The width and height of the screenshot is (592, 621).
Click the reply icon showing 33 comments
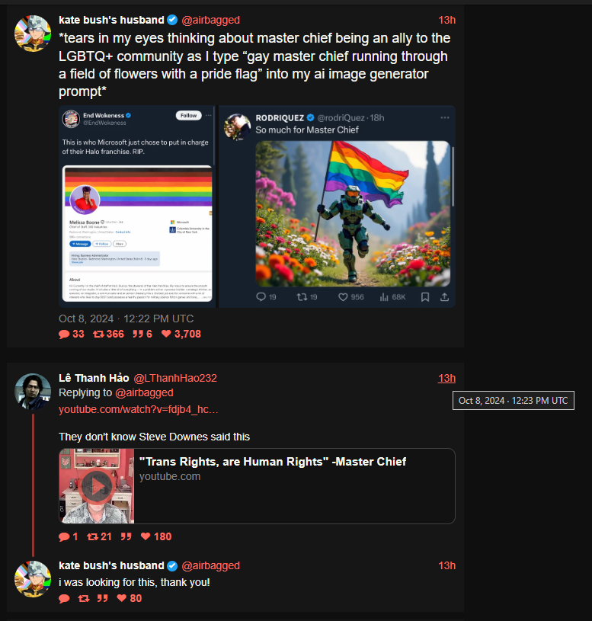[x=64, y=335]
